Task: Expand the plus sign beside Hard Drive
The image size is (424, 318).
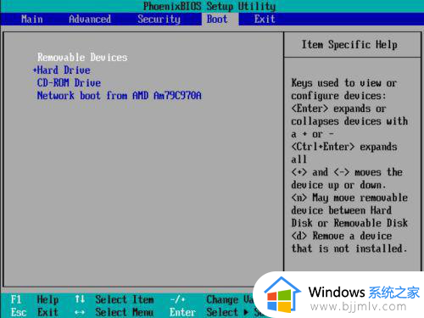Action: coord(35,70)
